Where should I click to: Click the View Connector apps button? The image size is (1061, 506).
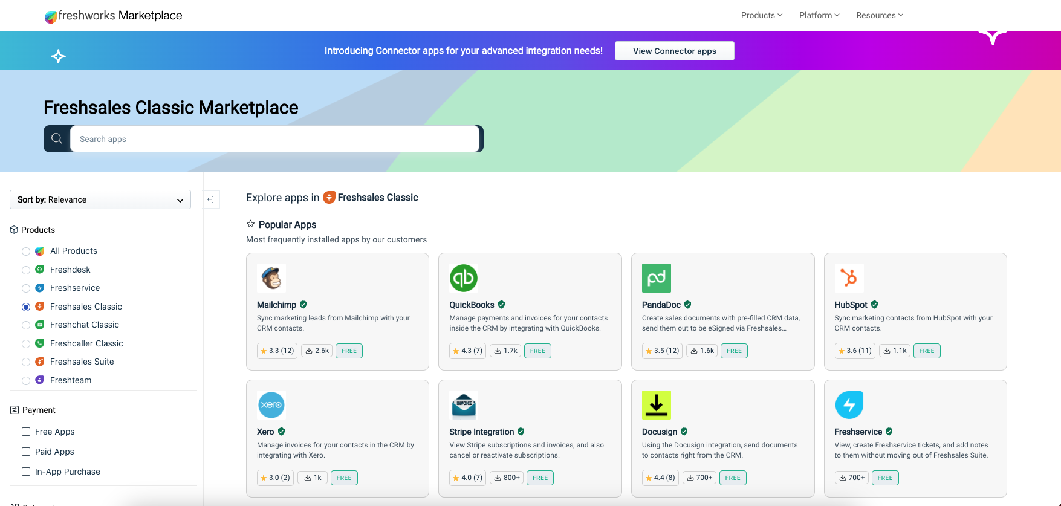pyautogui.click(x=675, y=51)
